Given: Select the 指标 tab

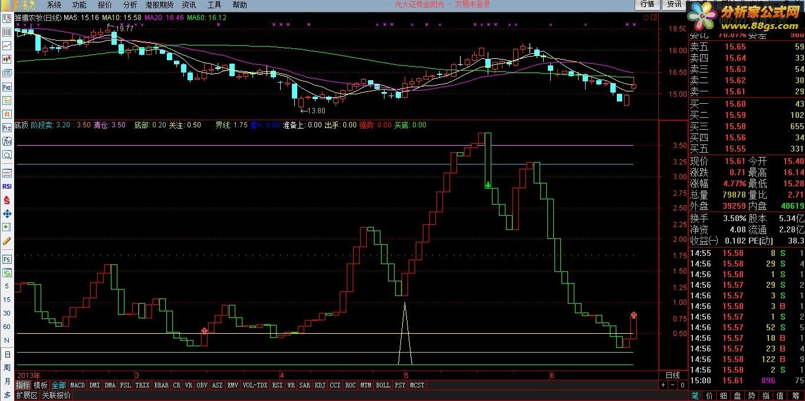Looking at the screenshot, I should tap(23, 385).
